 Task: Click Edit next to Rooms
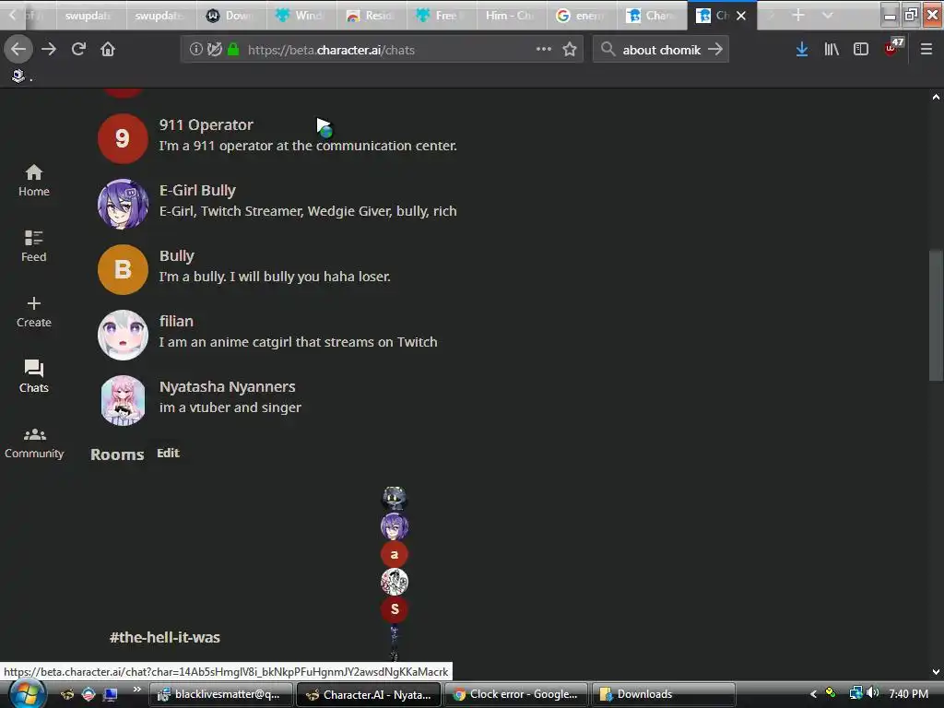pos(168,453)
